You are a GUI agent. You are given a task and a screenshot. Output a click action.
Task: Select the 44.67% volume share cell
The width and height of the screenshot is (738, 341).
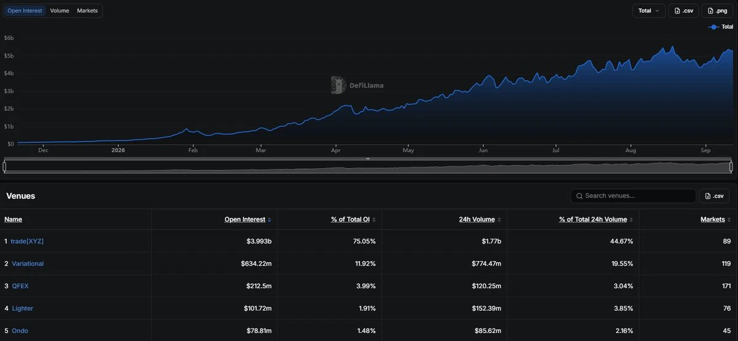pyautogui.click(x=622, y=241)
